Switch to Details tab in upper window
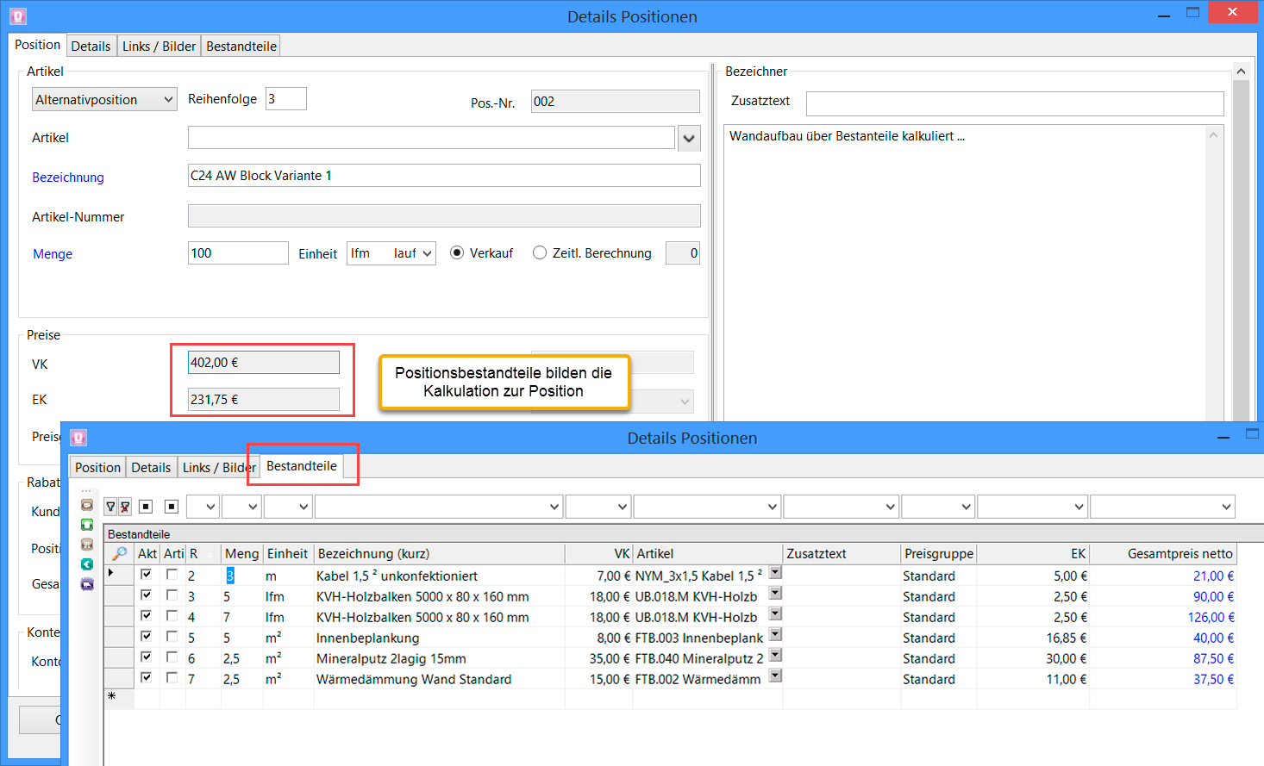 pyautogui.click(x=91, y=47)
